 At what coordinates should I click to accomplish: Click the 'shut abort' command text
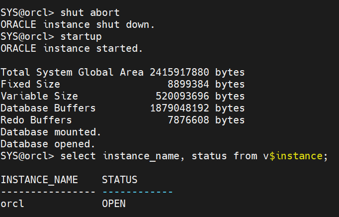[x=90, y=12]
